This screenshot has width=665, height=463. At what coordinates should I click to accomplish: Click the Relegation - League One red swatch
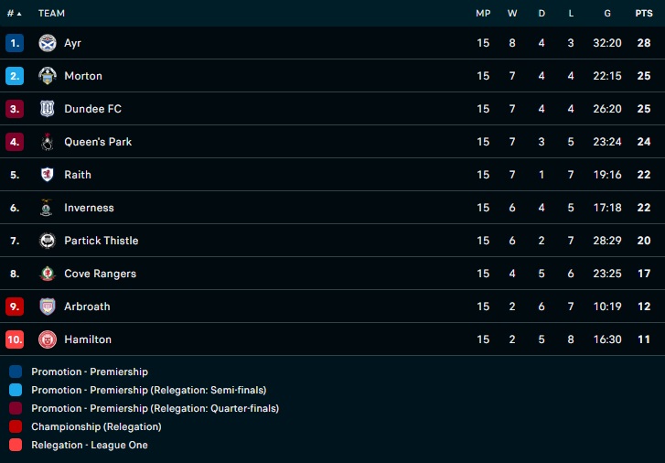click(x=16, y=446)
